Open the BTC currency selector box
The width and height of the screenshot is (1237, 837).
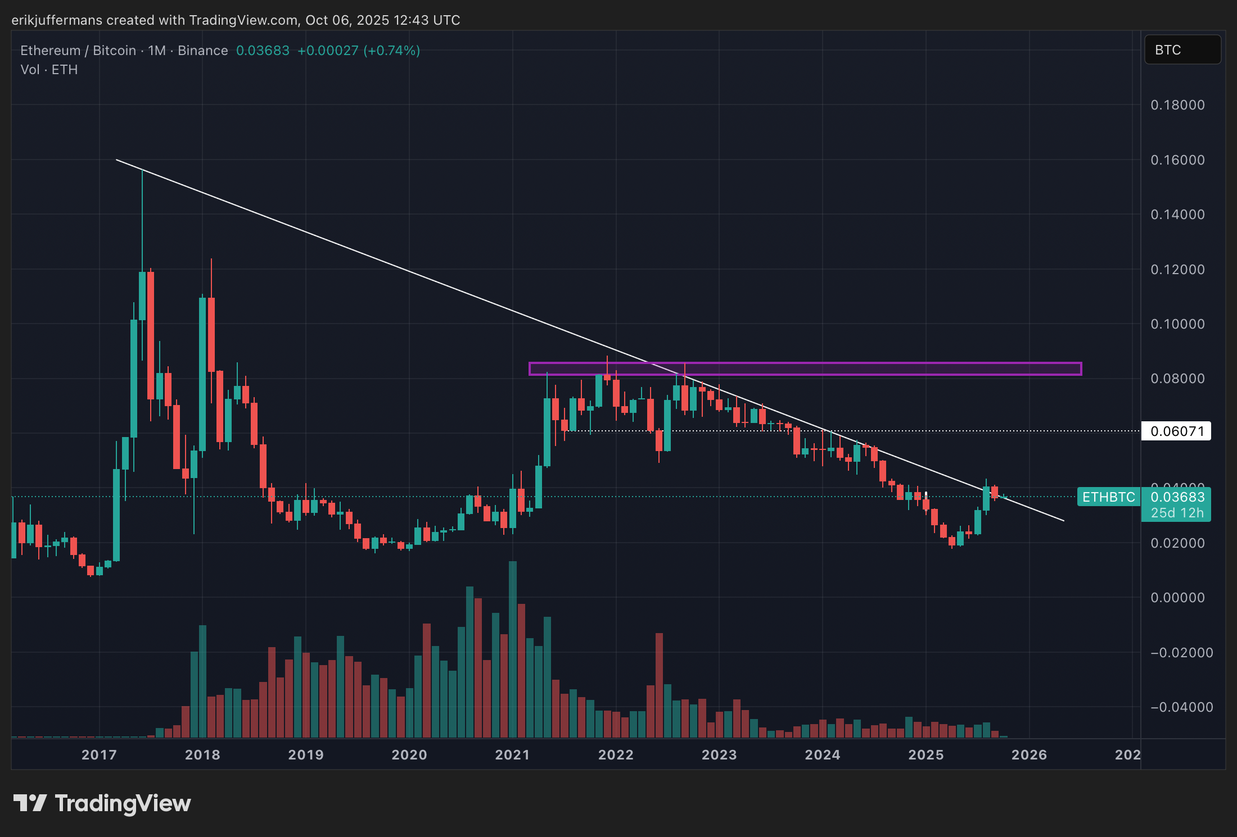1182,50
